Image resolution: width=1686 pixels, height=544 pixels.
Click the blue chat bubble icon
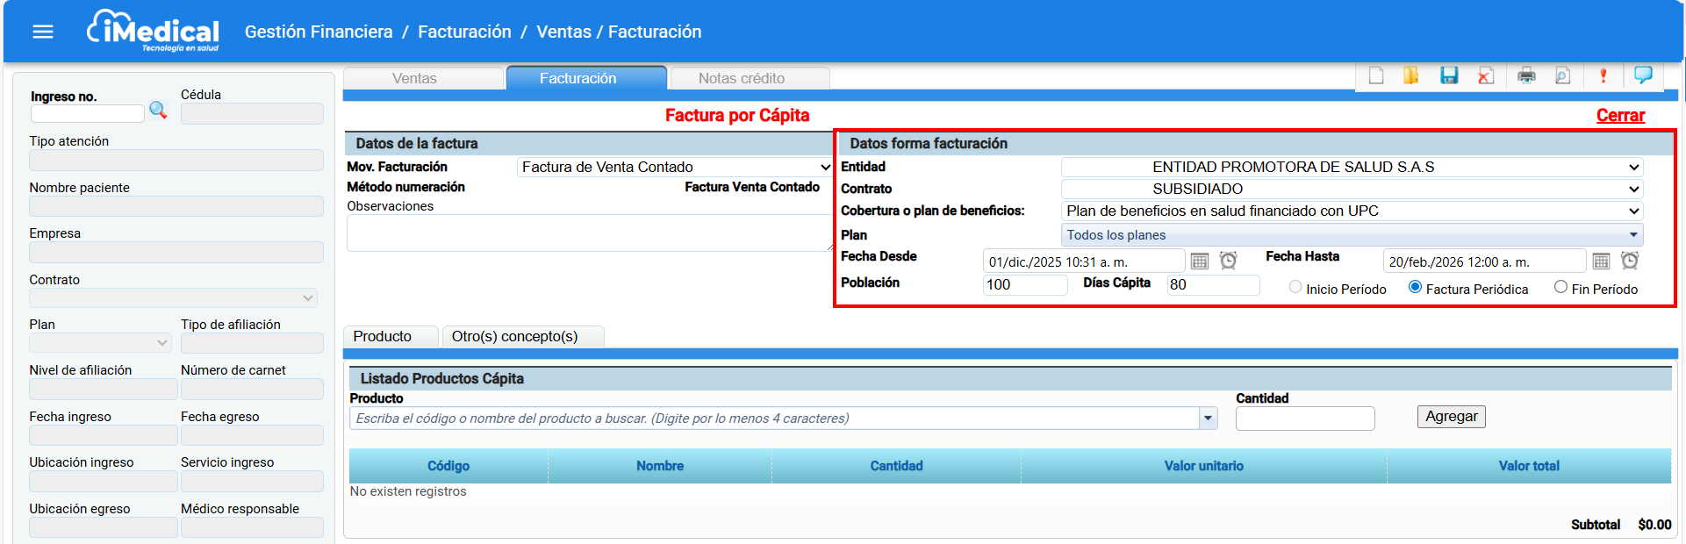pos(1643,75)
